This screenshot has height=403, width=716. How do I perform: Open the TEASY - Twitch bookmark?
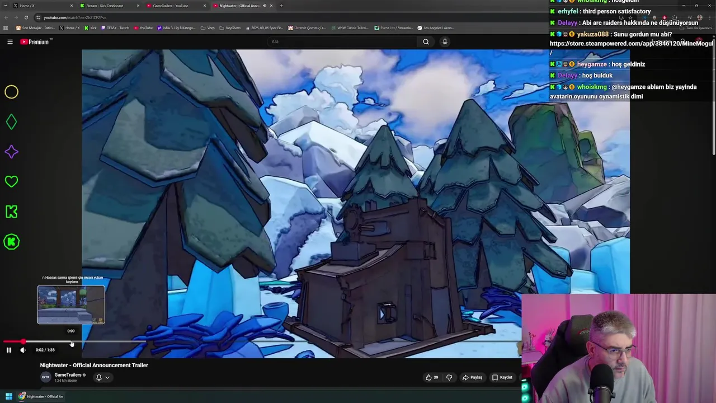[x=115, y=28]
